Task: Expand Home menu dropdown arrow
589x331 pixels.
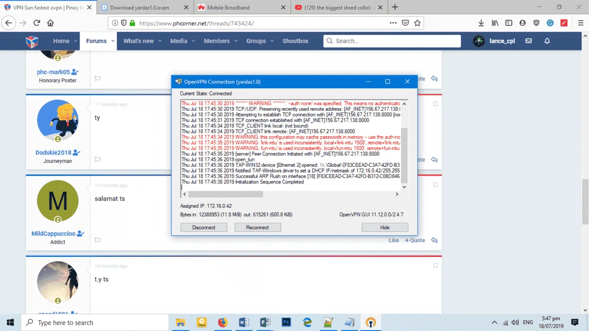Action: tap(76, 41)
